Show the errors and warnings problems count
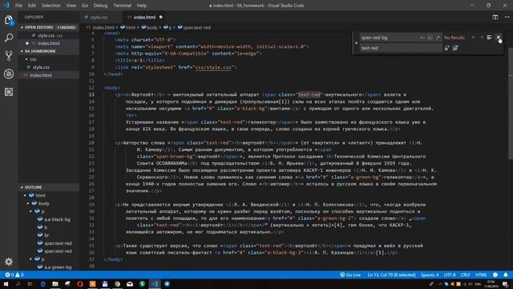The height and width of the screenshot is (289, 513). click(x=14, y=275)
